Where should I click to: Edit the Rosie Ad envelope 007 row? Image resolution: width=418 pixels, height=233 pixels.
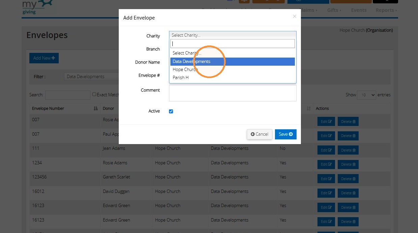tap(326, 122)
